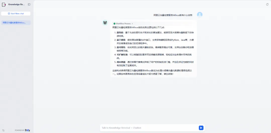Click the chatbot avatar beside the answer
The height and width of the screenshot is (133, 271).
[x=105, y=23]
